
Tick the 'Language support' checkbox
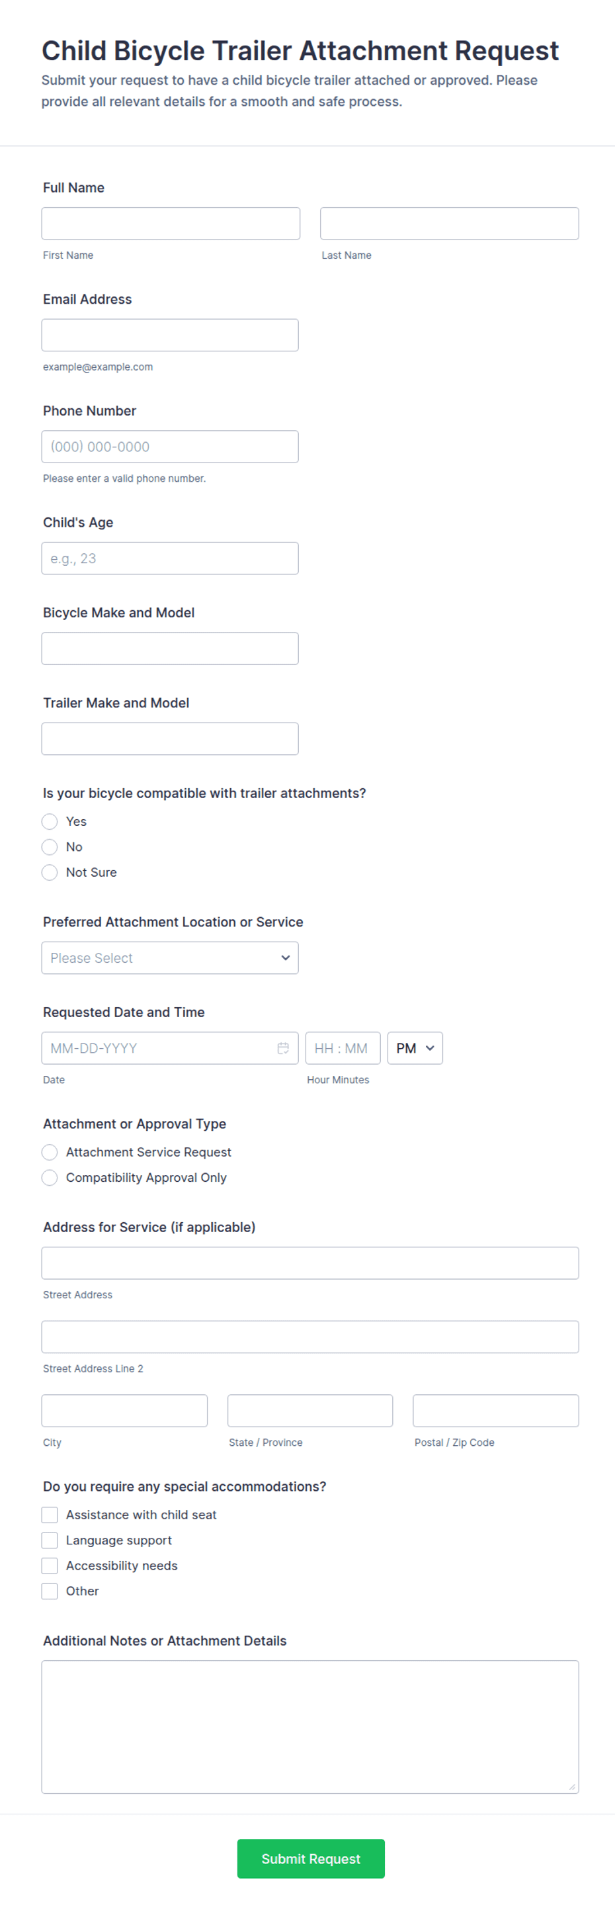pos(50,1539)
